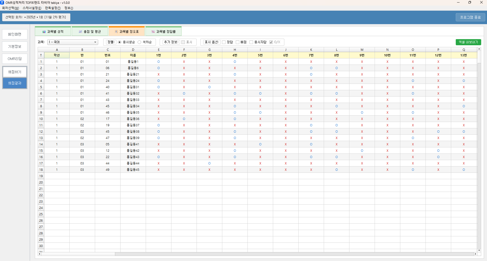Open the 과목 subject dropdown showing 1 - 국어
Screen dimensions: 487x261
73,42
